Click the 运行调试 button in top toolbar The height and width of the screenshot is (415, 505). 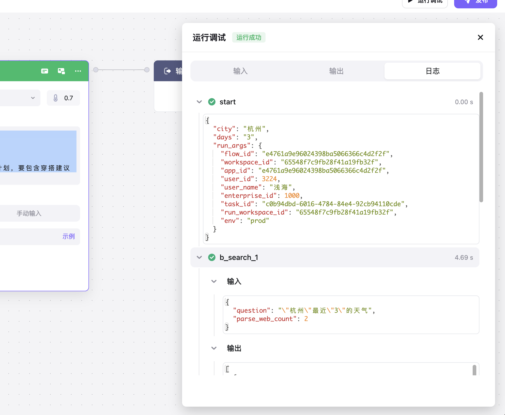click(425, 2)
